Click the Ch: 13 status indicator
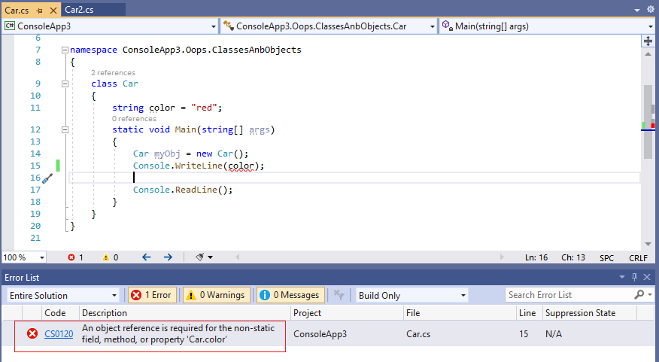The image size is (659, 362). (x=573, y=257)
